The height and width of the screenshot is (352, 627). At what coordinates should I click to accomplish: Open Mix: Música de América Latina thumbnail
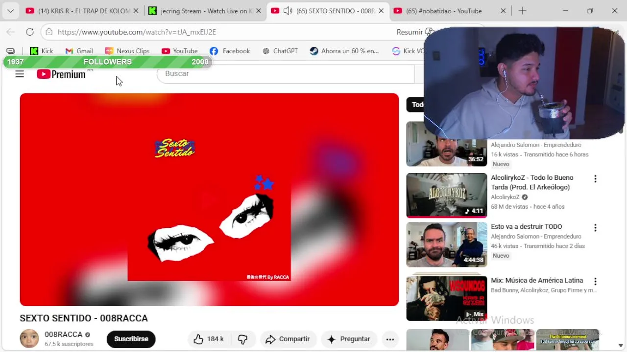pyautogui.click(x=447, y=298)
